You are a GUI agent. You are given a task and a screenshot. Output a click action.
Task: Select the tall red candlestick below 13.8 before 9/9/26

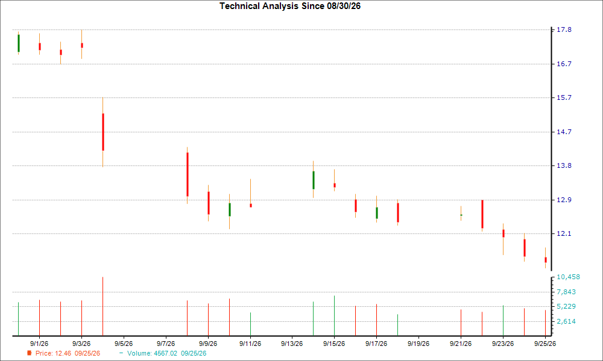(188, 174)
